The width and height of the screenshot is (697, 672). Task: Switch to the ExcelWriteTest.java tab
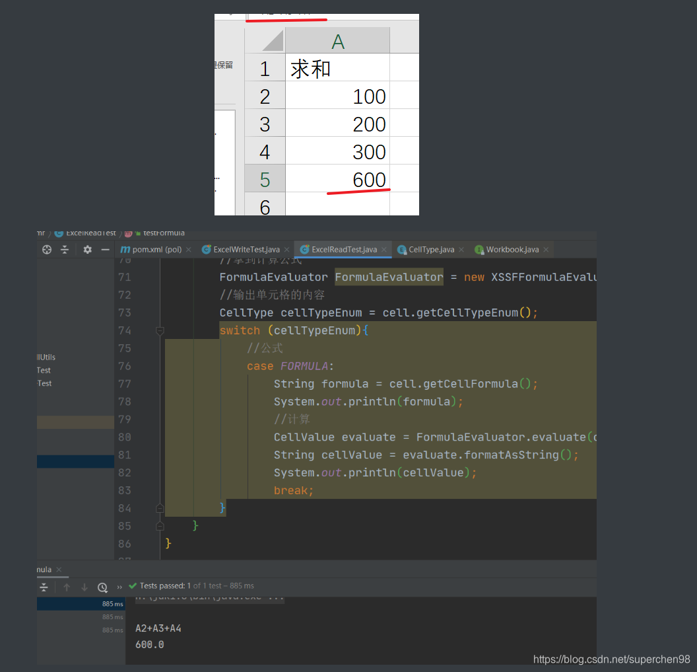pos(246,250)
